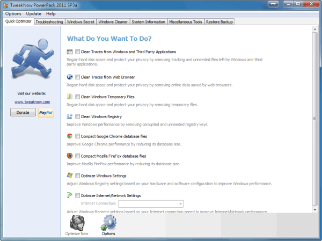This screenshot has width=322, height=241.
Task: Tick Compact Mozilla FireFox database files
Action: [x=77, y=156]
